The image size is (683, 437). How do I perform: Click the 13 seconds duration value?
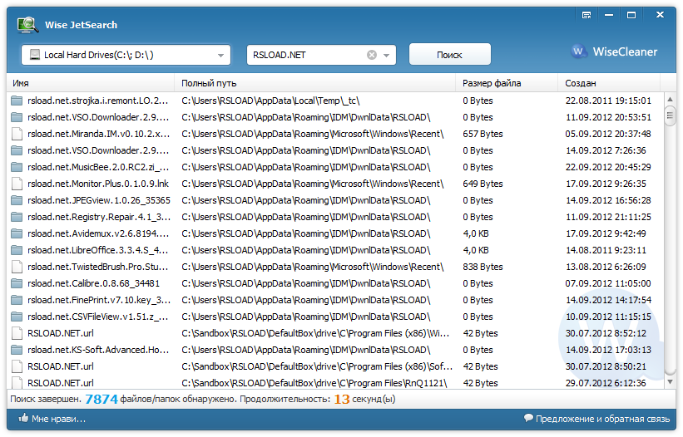click(342, 399)
